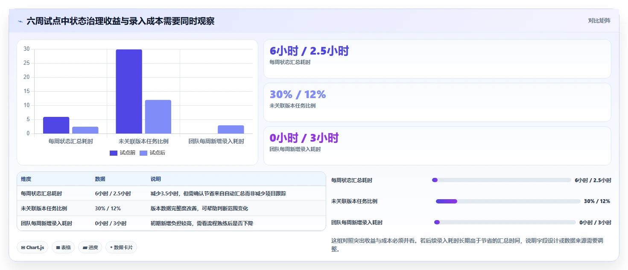Click the 6小时 / 2.5小时 data card value
The width and height of the screenshot is (628, 270).
pos(310,51)
